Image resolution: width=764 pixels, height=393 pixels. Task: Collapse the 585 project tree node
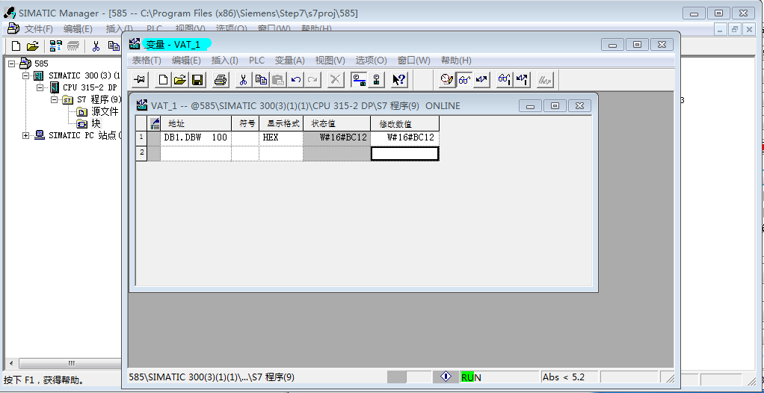[x=12, y=64]
